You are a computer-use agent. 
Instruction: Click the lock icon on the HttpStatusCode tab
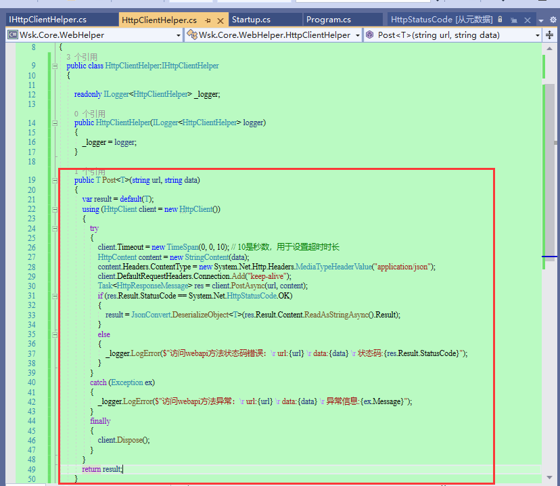pyautogui.click(x=499, y=20)
